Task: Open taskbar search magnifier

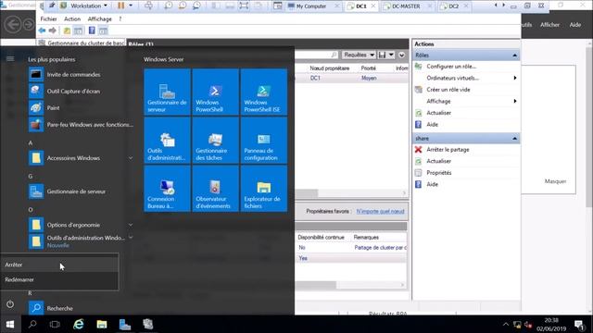Action: coord(32,325)
